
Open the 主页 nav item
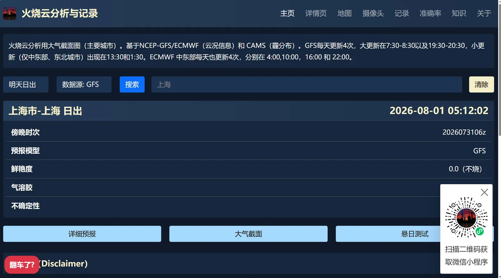pos(287,13)
